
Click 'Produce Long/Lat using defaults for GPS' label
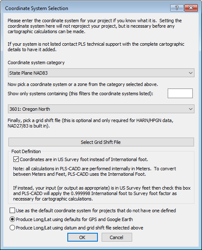tap(74, 219)
